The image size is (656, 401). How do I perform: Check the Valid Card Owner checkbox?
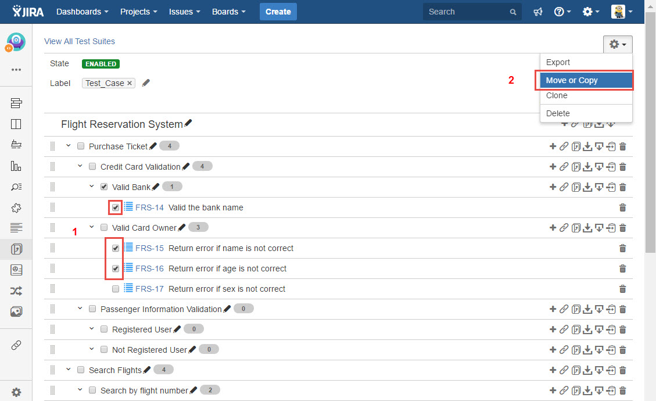click(104, 228)
